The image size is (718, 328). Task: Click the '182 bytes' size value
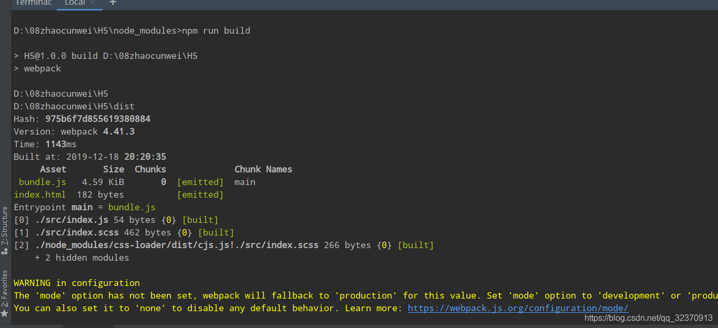[x=100, y=195]
